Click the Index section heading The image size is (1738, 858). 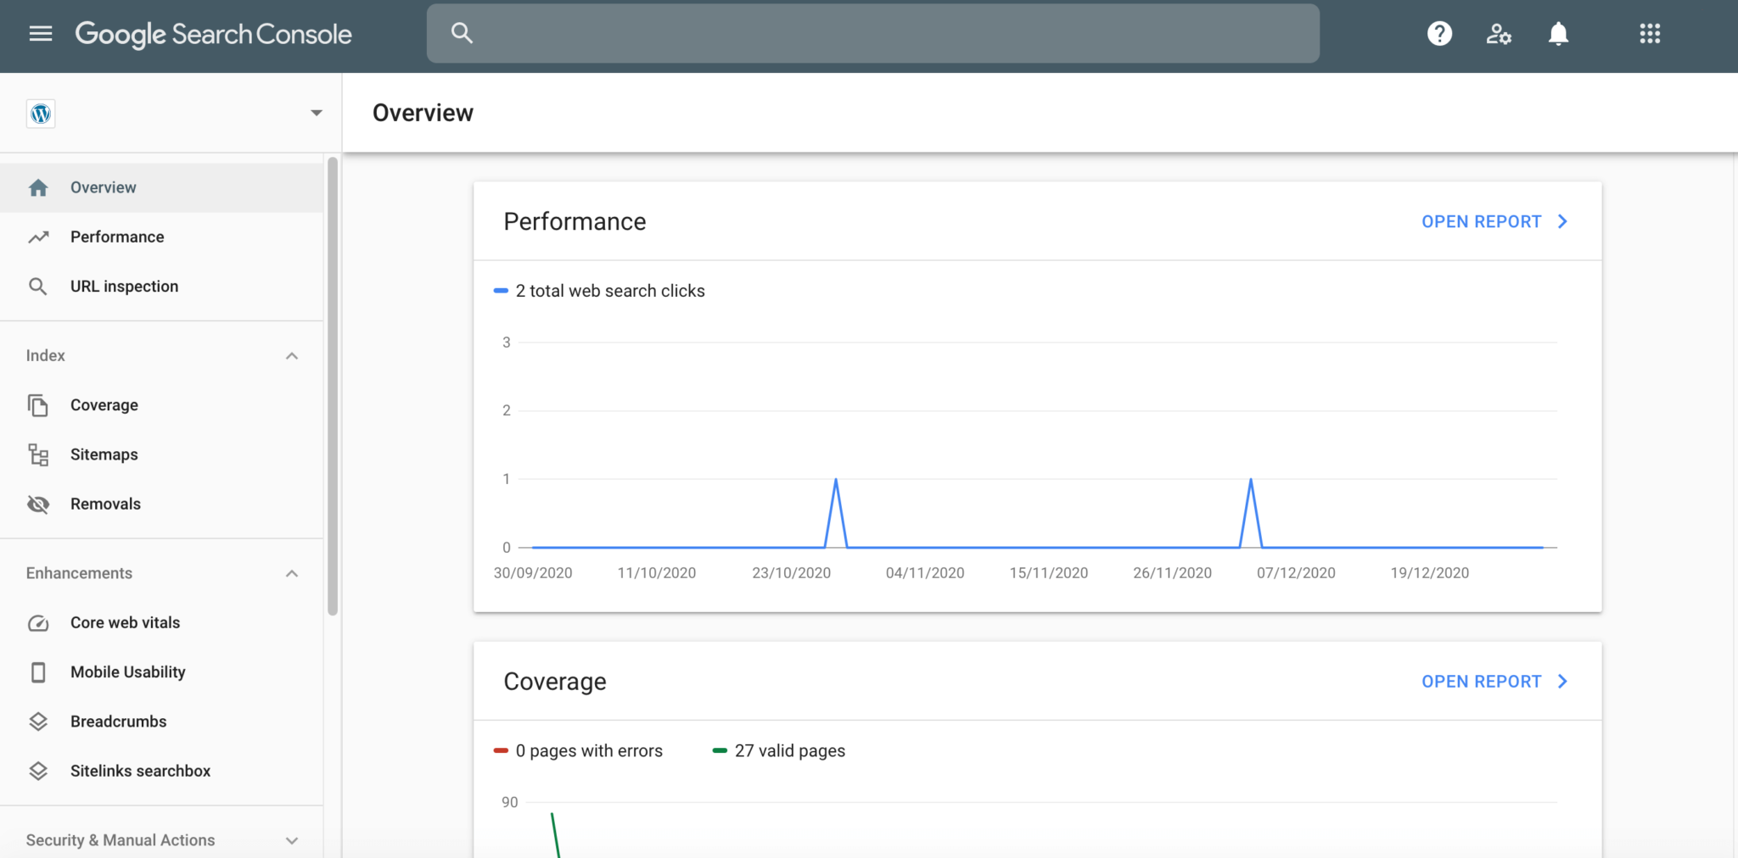point(45,355)
